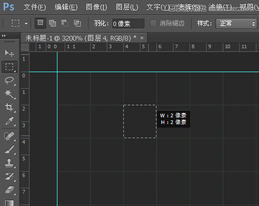Select the Magic Wand tool
The width and height of the screenshot is (259, 206).
click(x=9, y=94)
